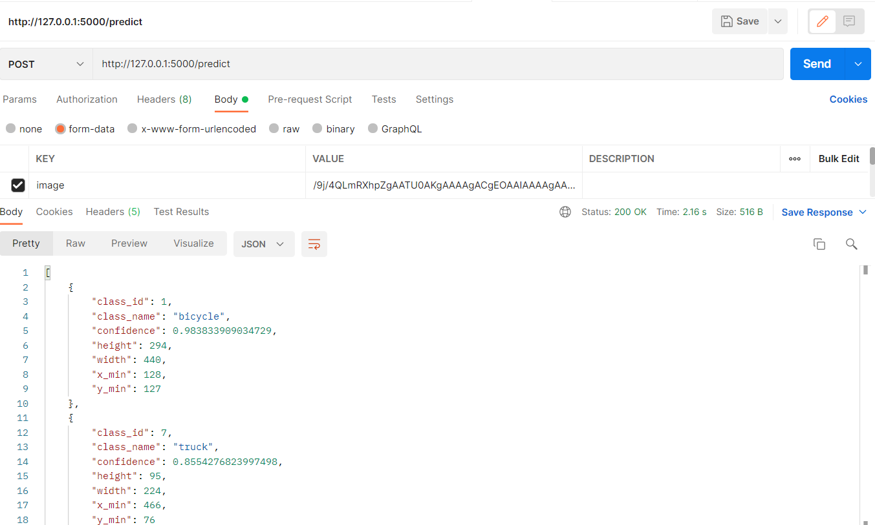Select the raw body radio button
The height and width of the screenshot is (525, 875).
click(274, 129)
